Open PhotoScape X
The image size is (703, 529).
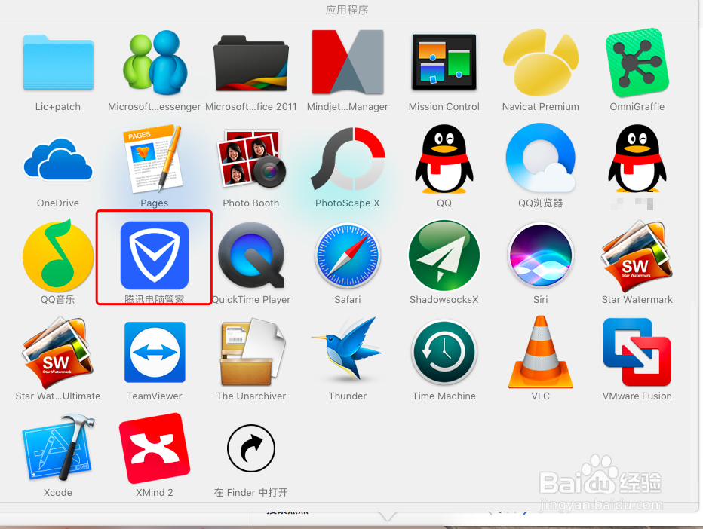[348, 160]
